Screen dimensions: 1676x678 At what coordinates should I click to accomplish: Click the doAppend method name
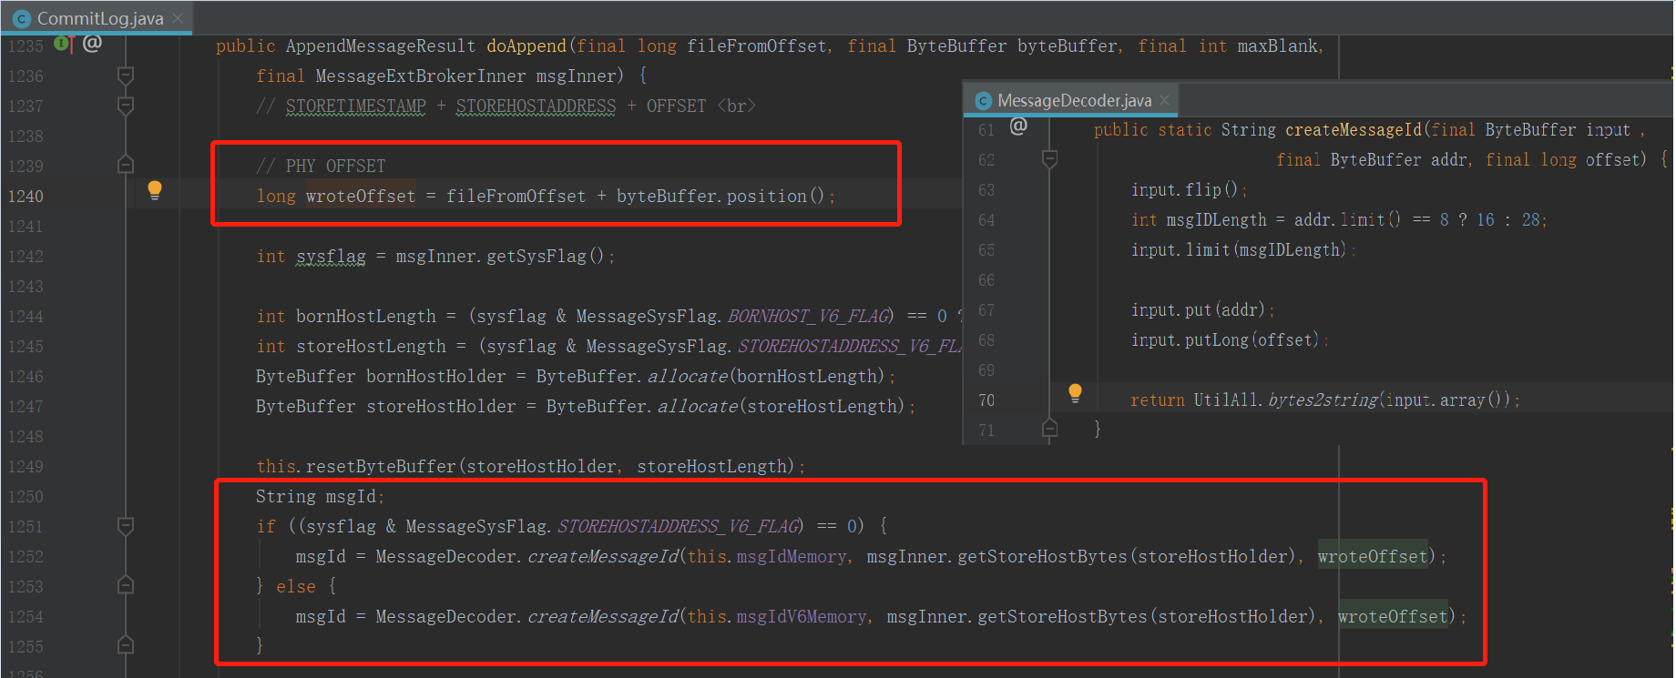point(526,46)
